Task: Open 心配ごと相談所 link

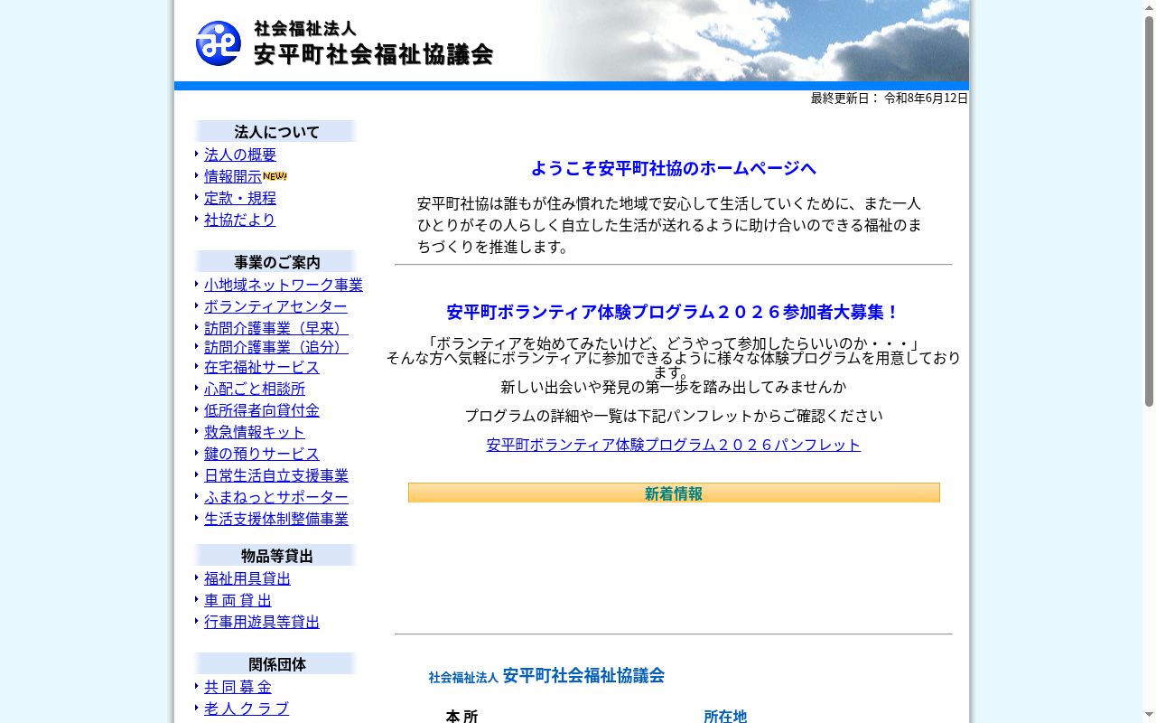Action: coord(255,389)
